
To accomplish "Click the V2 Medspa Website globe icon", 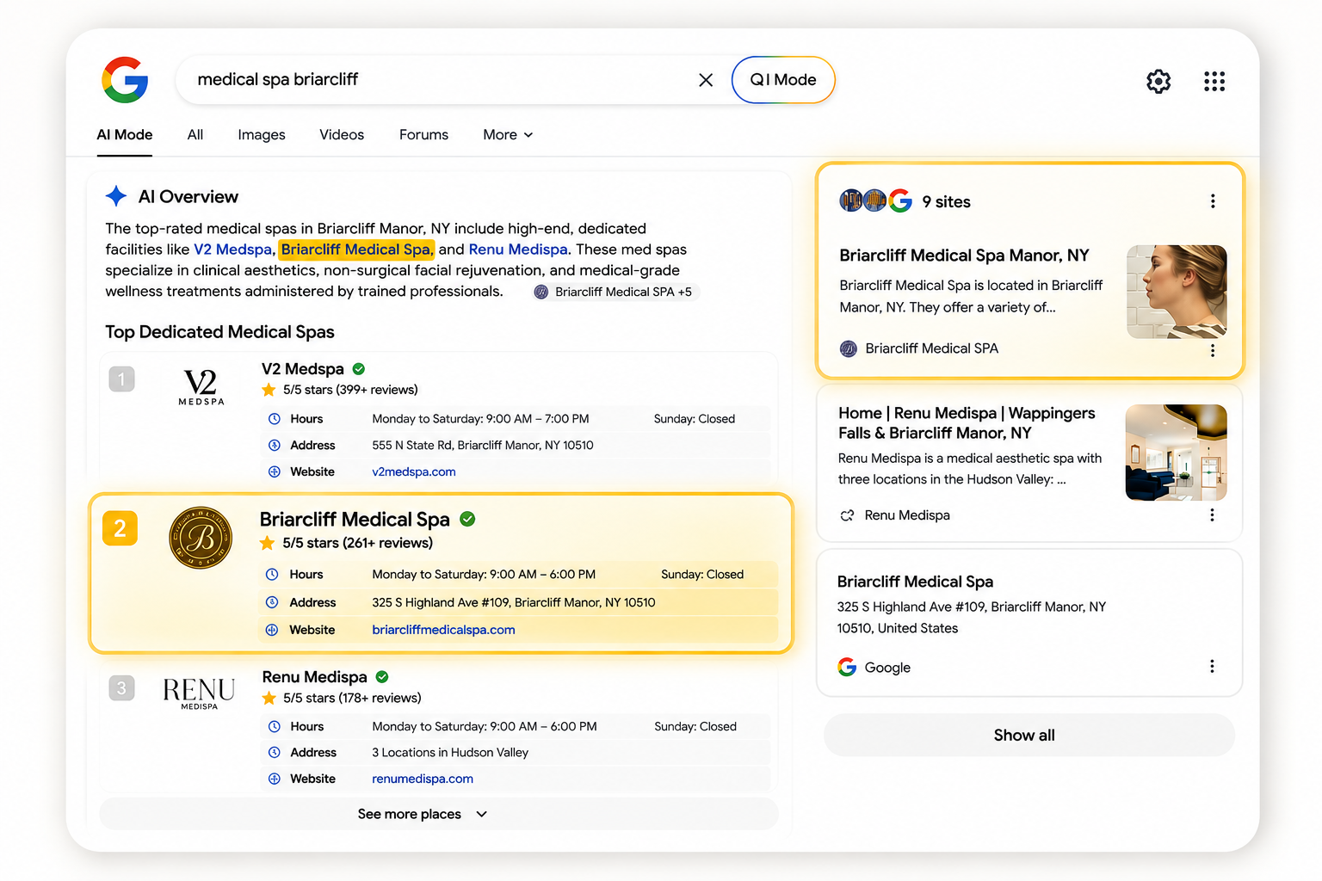I will 274,471.
